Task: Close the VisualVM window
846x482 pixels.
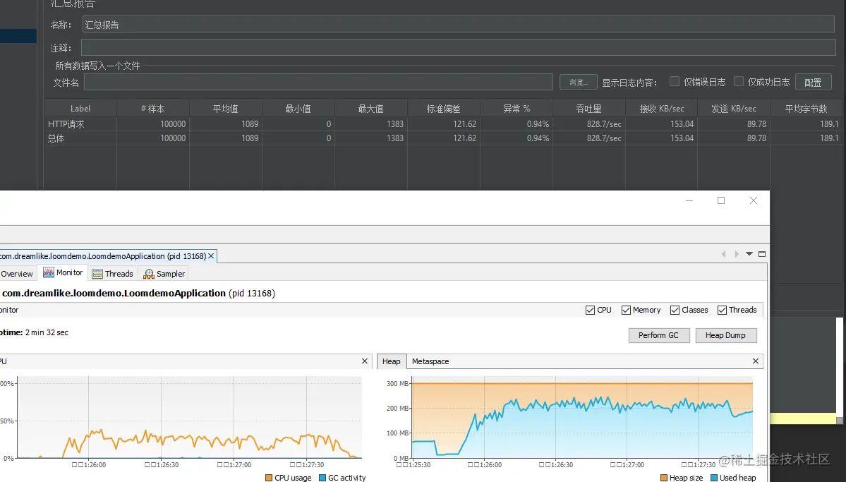Action: 753,200
